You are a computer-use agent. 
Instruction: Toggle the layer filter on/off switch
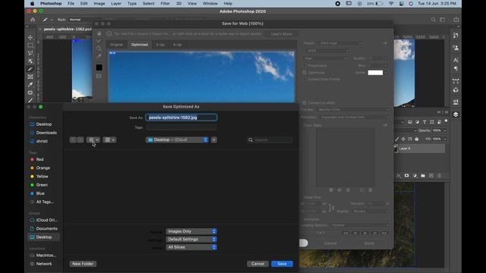[x=446, y=121]
